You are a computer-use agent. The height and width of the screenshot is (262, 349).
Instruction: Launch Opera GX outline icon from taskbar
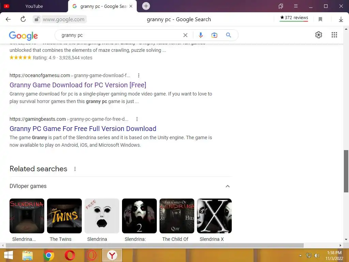(91, 255)
